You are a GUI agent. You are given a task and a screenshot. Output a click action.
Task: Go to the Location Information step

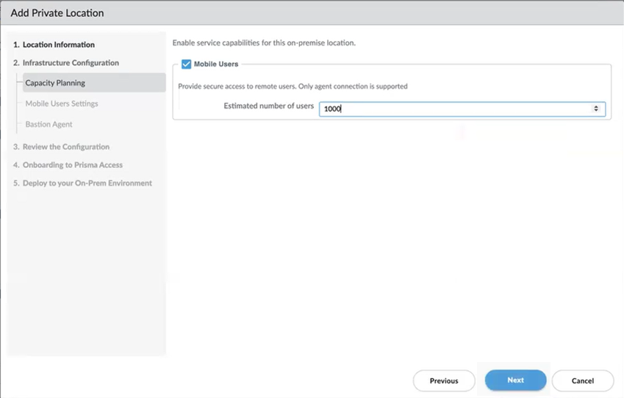tap(58, 45)
